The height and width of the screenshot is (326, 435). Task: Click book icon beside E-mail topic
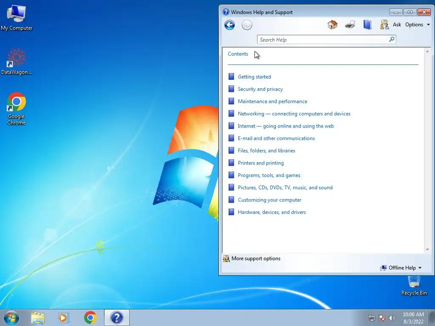(231, 138)
